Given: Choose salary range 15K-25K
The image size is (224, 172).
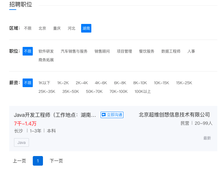Looking at the screenshot, I should [184, 83].
